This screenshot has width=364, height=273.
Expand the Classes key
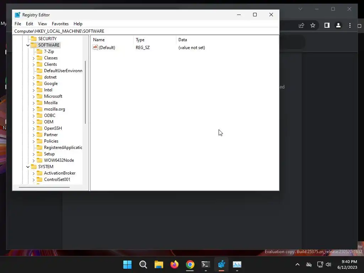[34, 58]
